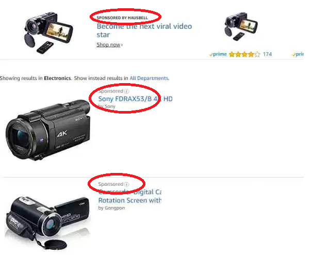Screen dimensions: 313x255
Task: Click the prime badge beside star rating
Action: pyautogui.click(x=218, y=54)
